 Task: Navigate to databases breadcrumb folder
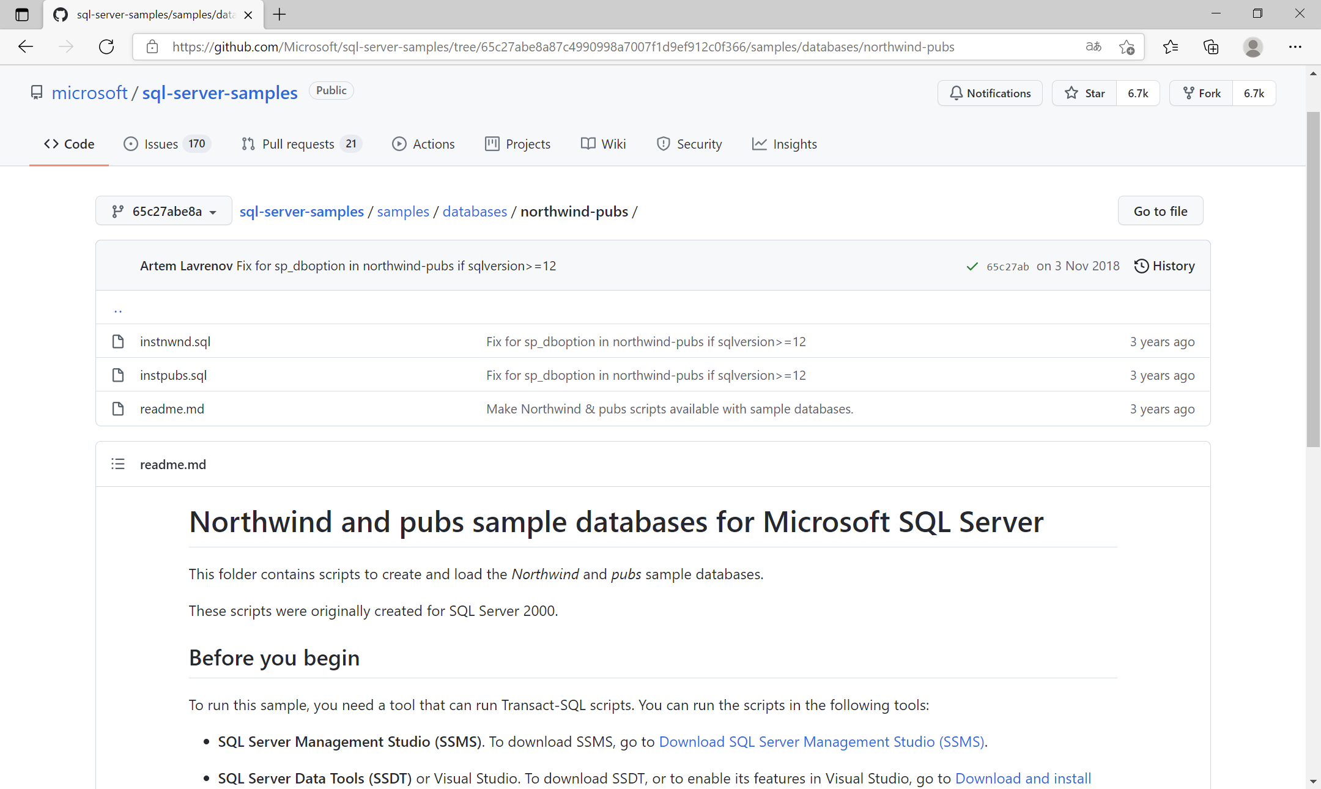[475, 211]
